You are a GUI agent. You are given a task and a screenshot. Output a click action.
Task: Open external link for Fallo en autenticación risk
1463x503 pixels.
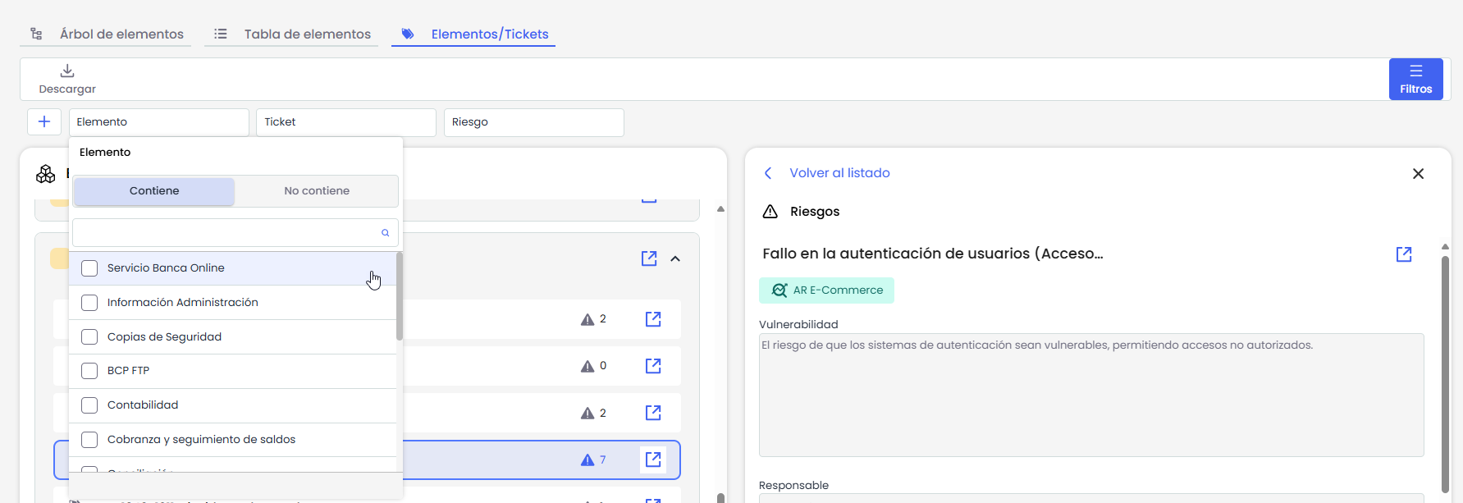pos(1403,254)
